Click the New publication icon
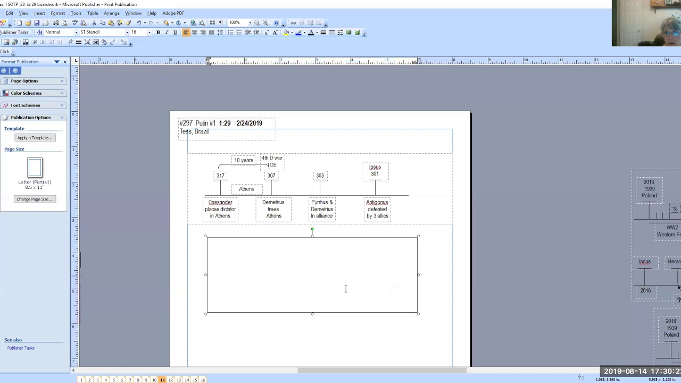681x383 pixels. 19,23
